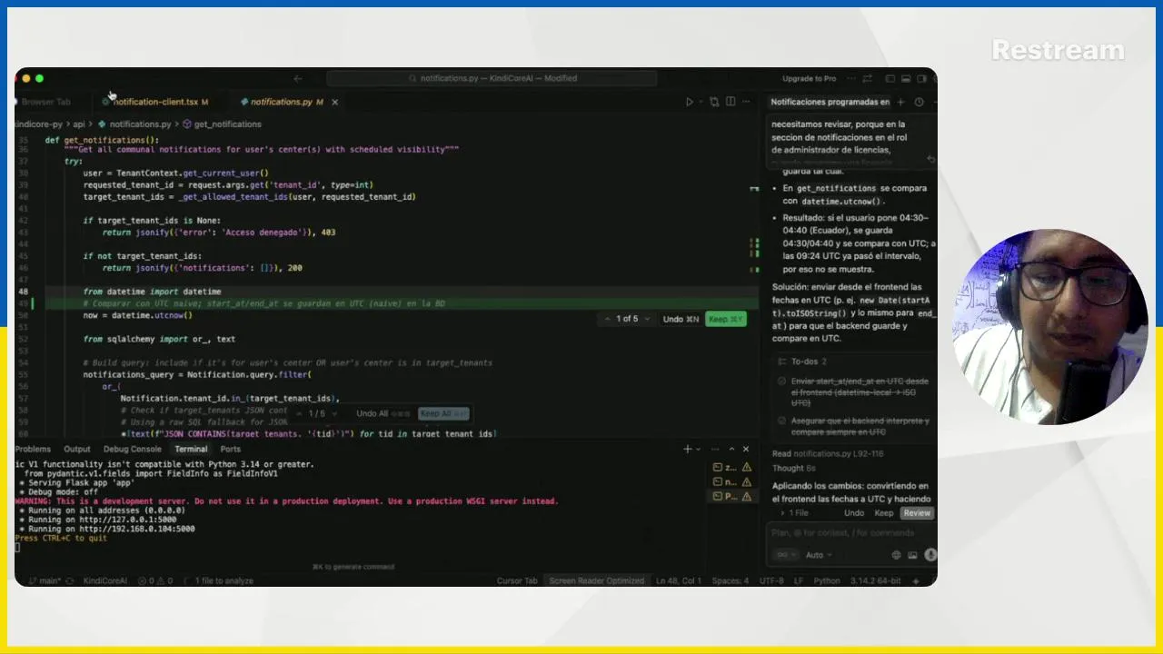Undo all chat changes button
Viewport: 1163px width, 654px height.
[854, 513]
